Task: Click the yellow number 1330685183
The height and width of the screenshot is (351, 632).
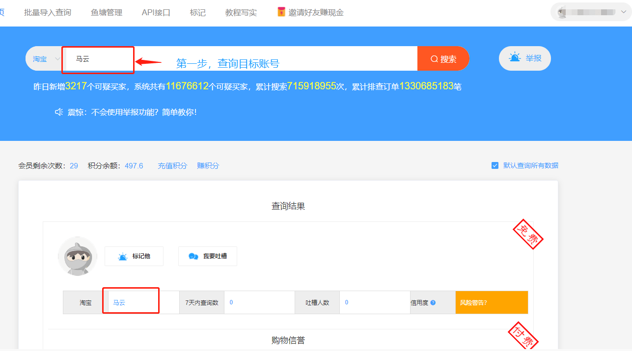Action: pyautogui.click(x=426, y=86)
